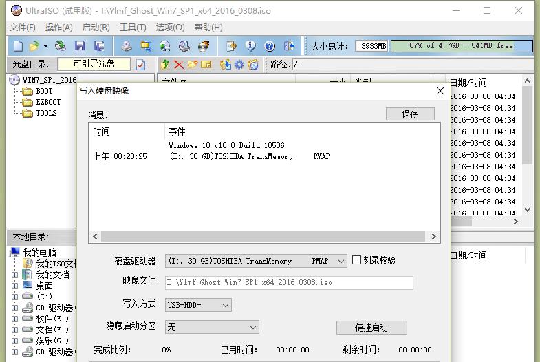The image size is (540, 362).
Task: Click the Save floppy disk icon
Action: 80,46
